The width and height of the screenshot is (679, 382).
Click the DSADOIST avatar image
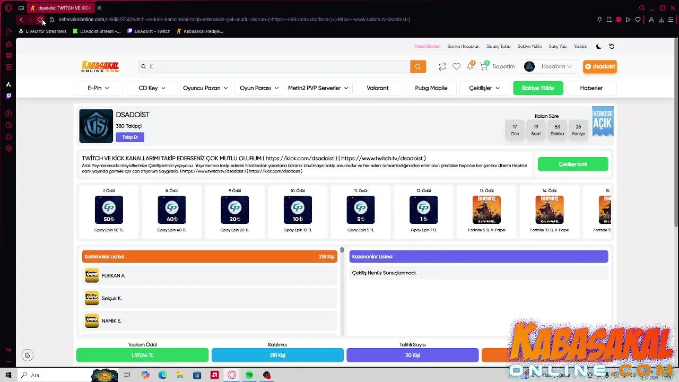tap(96, 126)
